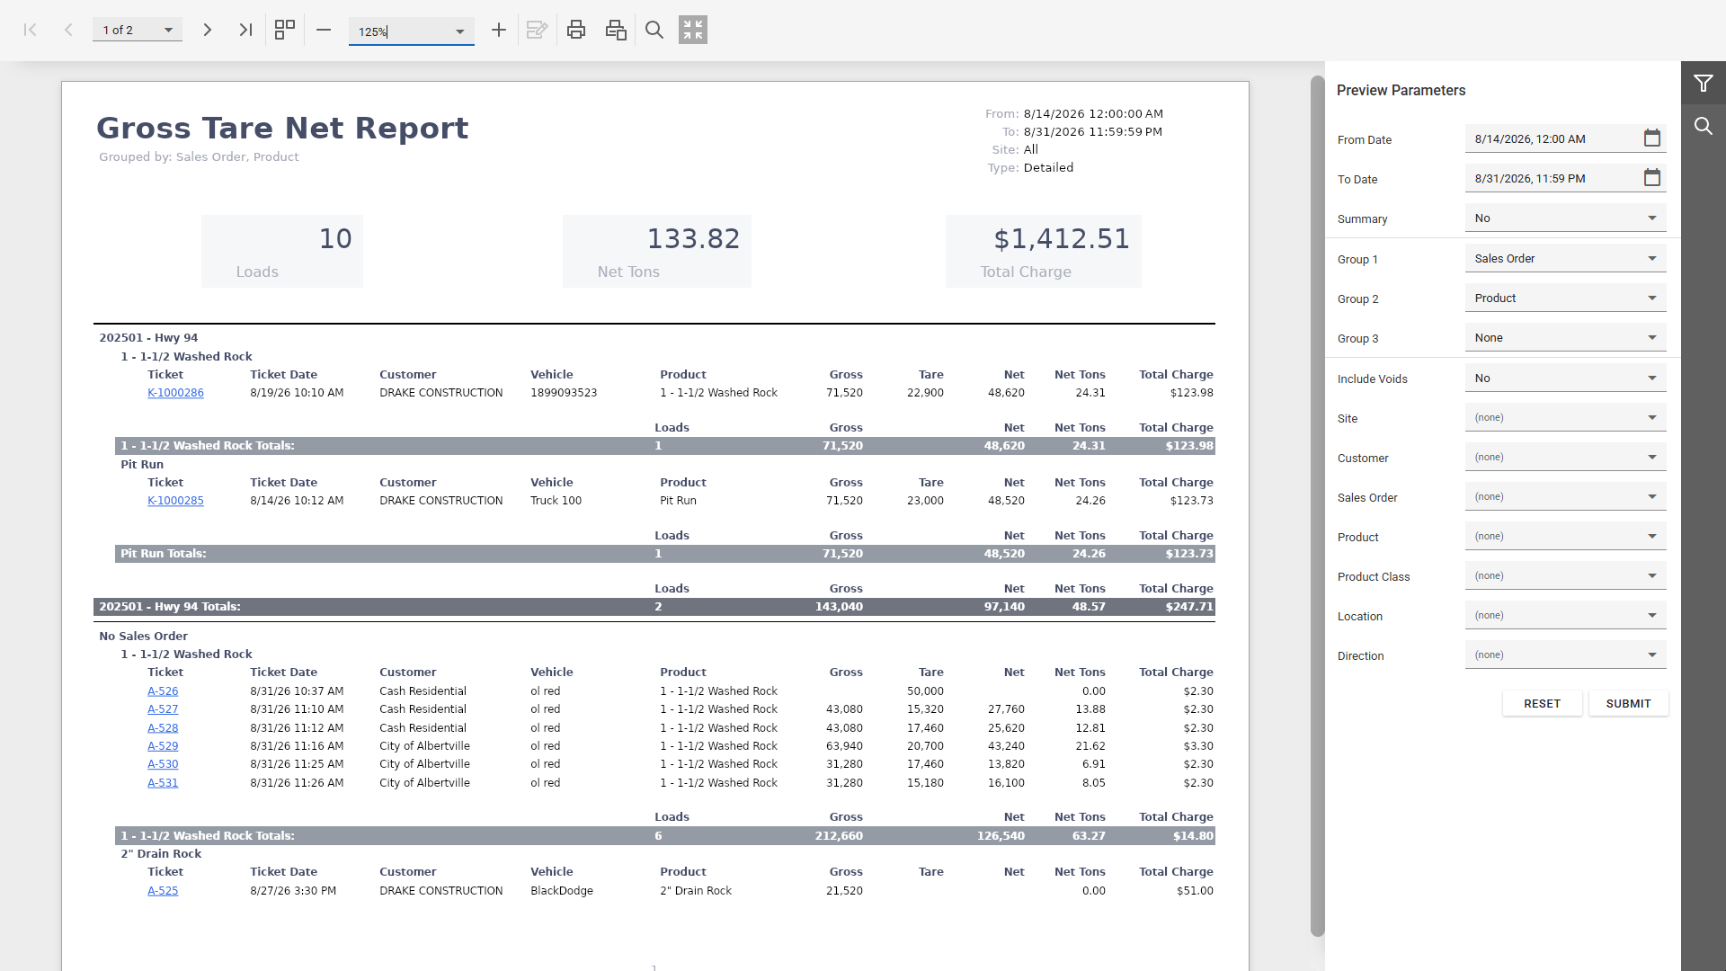
Task: Open the To Date calendar picker
Action: 1652,178
